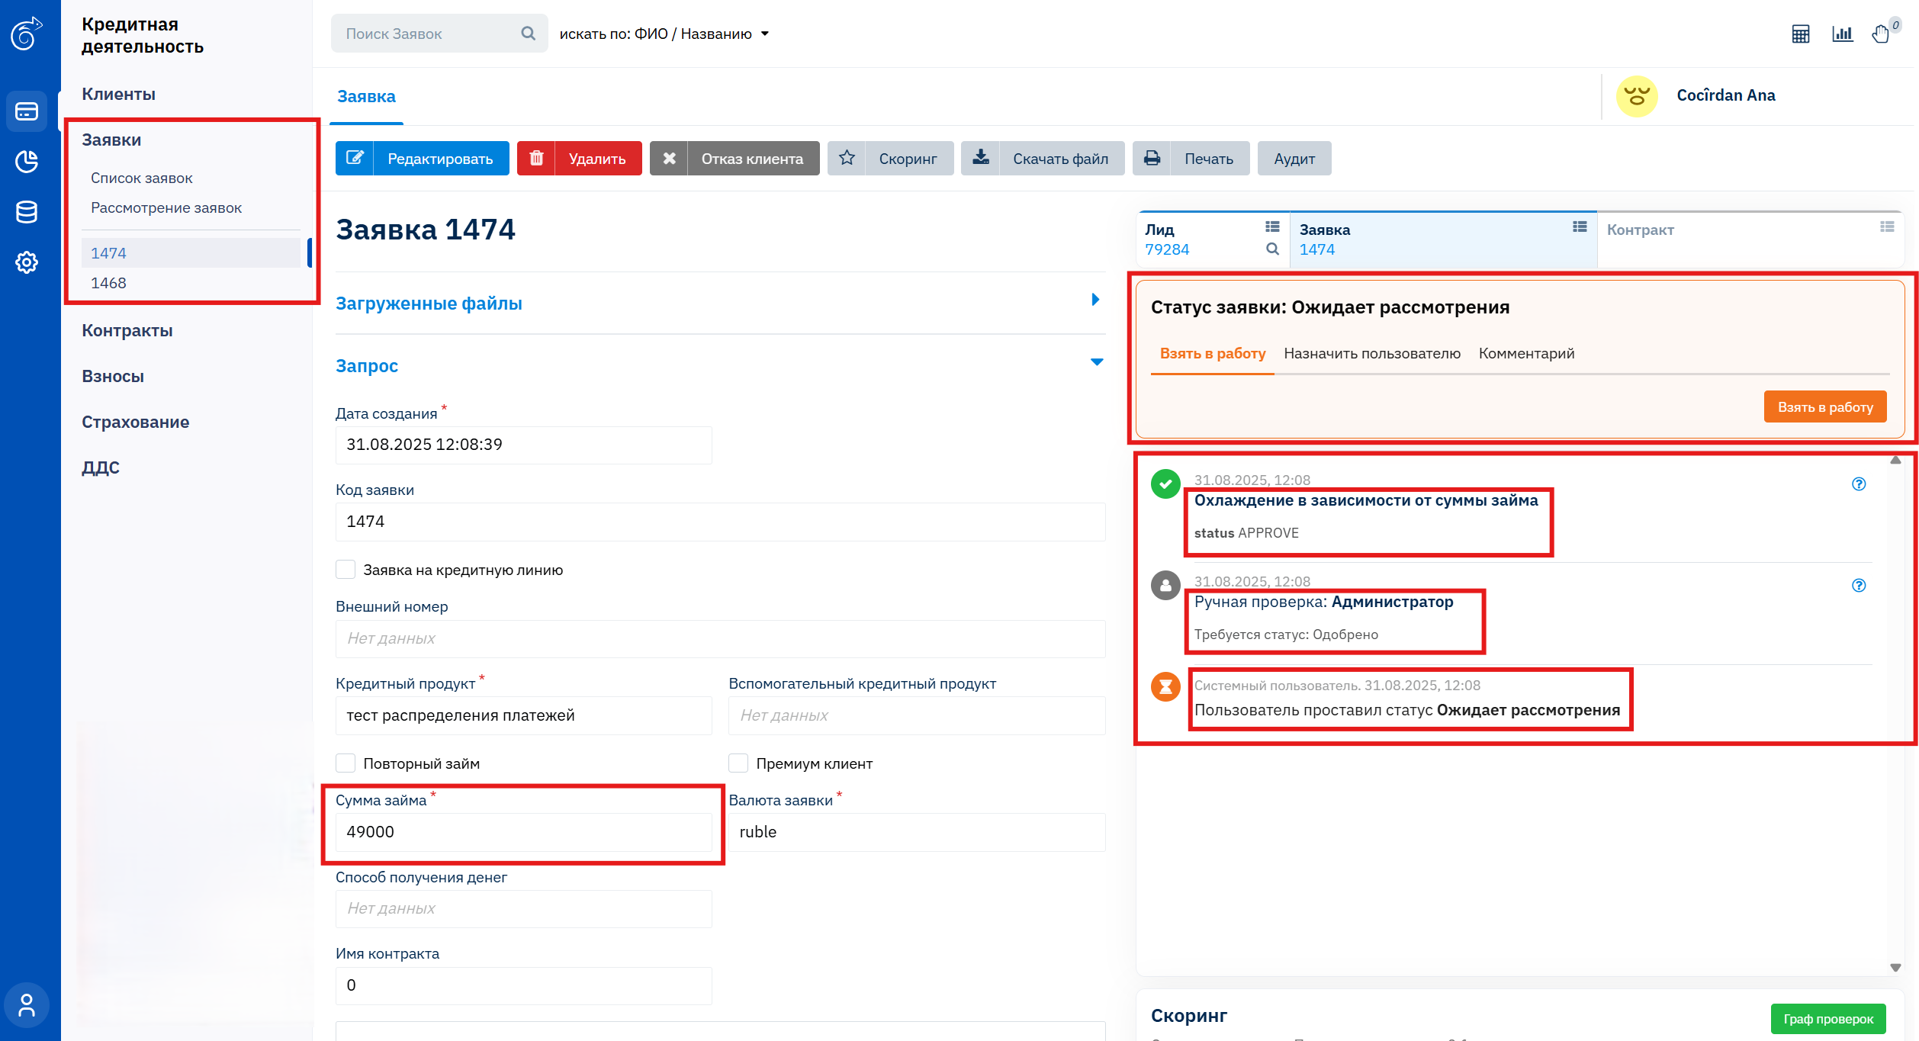
Task: Open the pie chart reports icon
Action: (x=27, y=162)
